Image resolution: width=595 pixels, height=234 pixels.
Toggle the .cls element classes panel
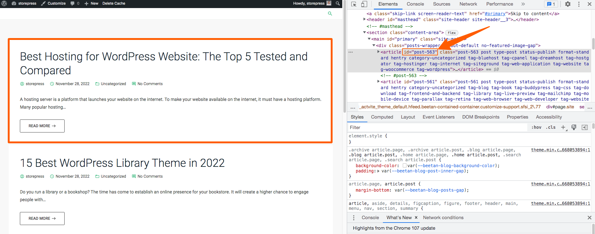[x=551, y=127]
